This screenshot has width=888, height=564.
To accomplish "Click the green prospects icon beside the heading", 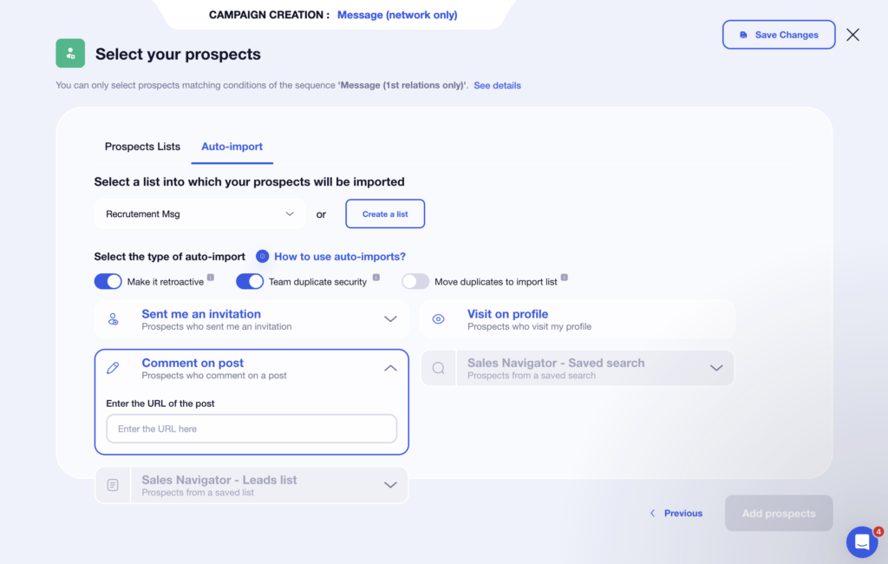I will coord(70,53).
